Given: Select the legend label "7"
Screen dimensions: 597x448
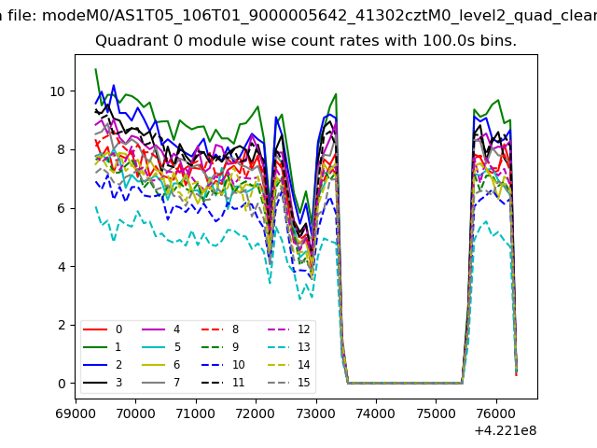Looking at the screenshot, I should point(177,383).
